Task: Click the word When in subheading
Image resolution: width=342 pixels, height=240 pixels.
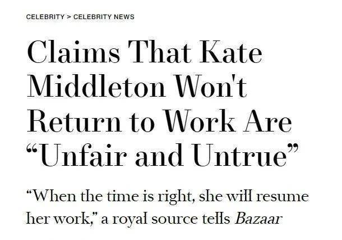Action: (54, 196)
